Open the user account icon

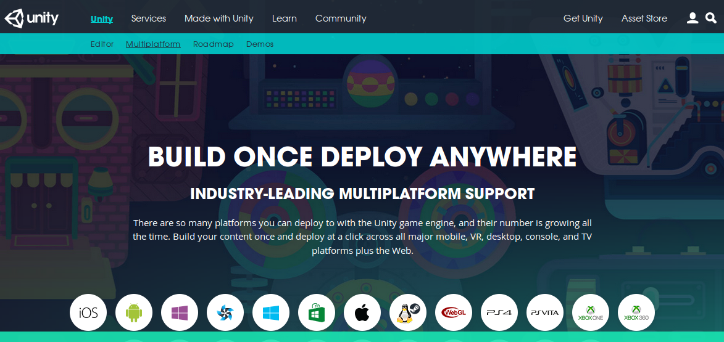click(x=692, y=18)
